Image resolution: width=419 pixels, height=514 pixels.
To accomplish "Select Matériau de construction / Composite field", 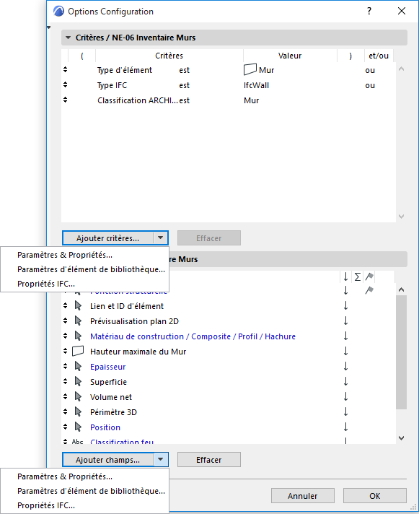I will click(x=193, y=336).
